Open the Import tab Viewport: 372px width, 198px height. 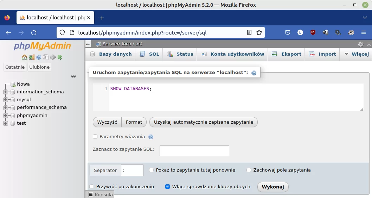point(322,54)
